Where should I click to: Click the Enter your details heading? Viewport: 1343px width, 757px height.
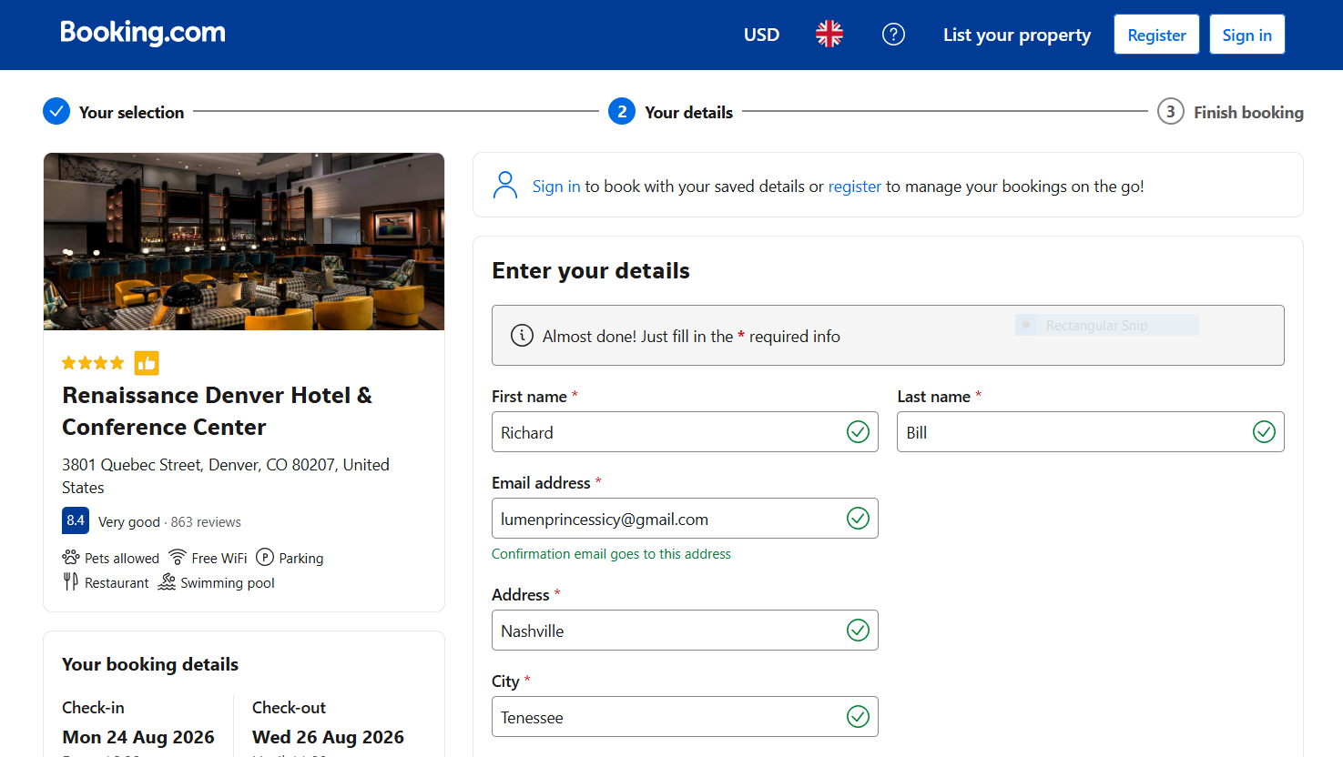point(591,271)
